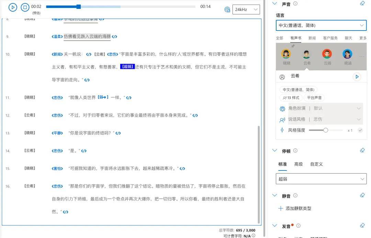The width and height of the screenshot is (371, 238).
Task: Clear 声音 voice settings with its eraser icon
Action: [x=362, y=3]
